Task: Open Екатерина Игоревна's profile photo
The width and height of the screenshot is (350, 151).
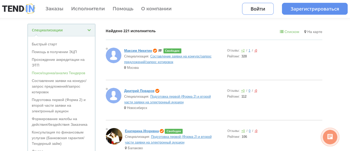Action: [x=114, y=136]
